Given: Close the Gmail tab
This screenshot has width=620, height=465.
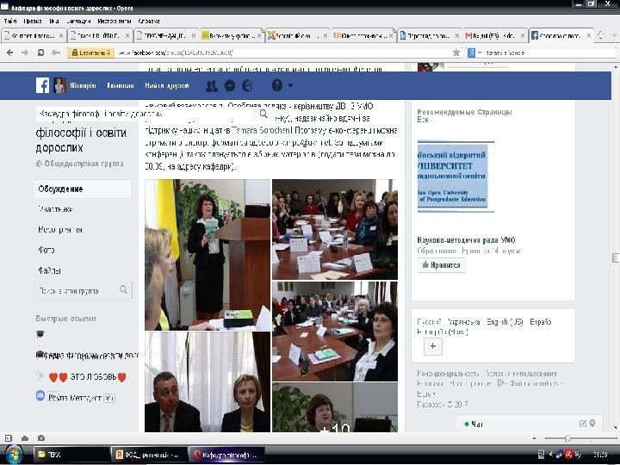Looking at the screenshot, I should 523,35.
